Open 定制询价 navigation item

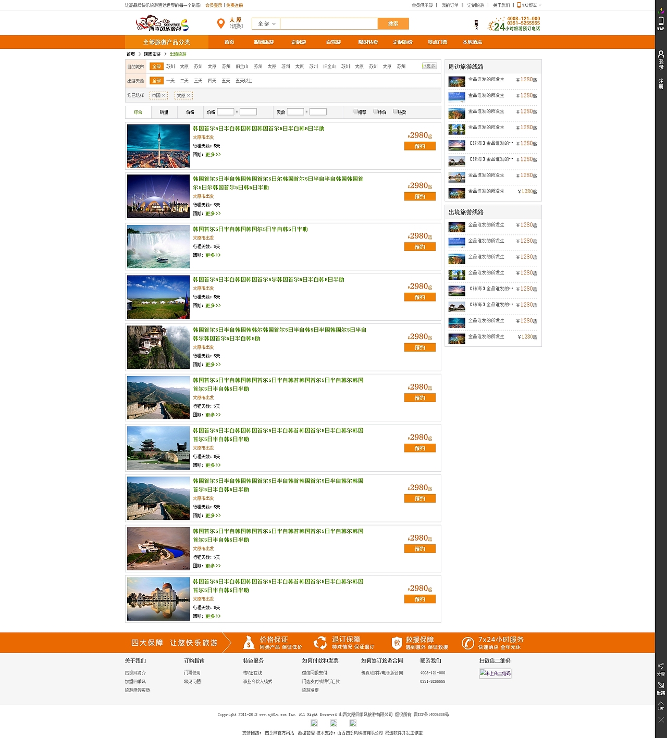coord(403,42)
